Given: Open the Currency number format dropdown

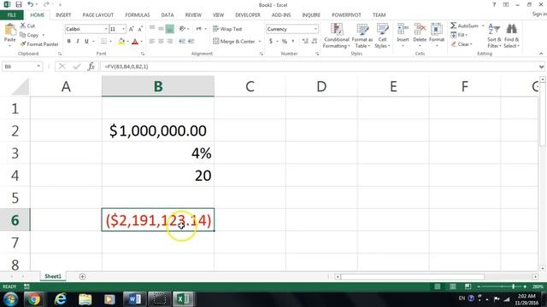Looking at the screenshot, I should (315, 29).
